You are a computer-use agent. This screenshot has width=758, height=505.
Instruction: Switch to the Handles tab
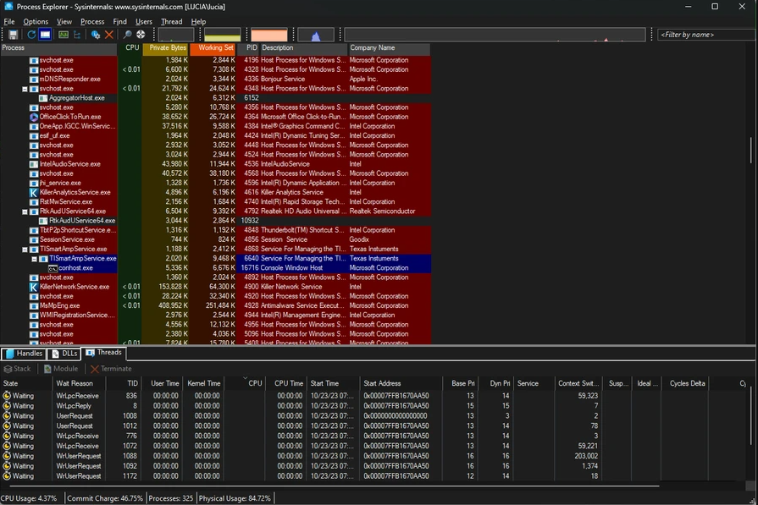[x=24, y=354]
